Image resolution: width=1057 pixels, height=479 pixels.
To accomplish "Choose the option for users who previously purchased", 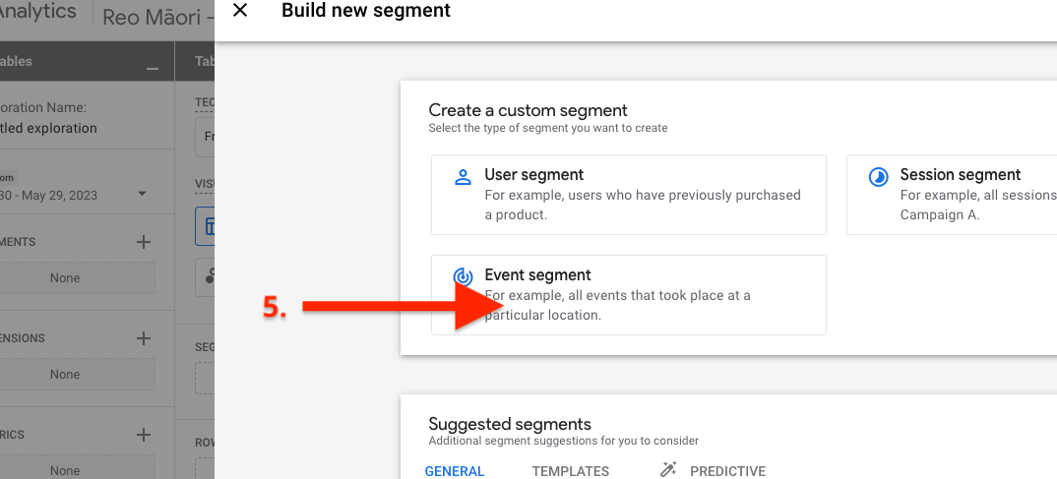I will 628,195.
